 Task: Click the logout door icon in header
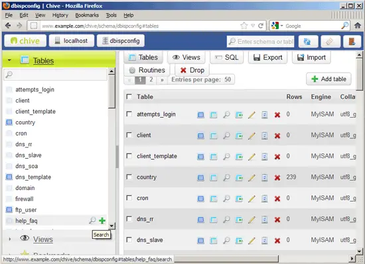pyautogui.click(x=352, y=42)
